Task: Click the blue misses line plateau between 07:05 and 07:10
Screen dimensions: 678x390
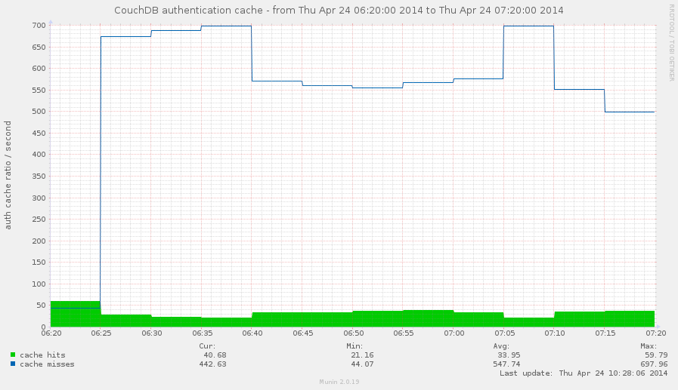Action: click(529, 26)
